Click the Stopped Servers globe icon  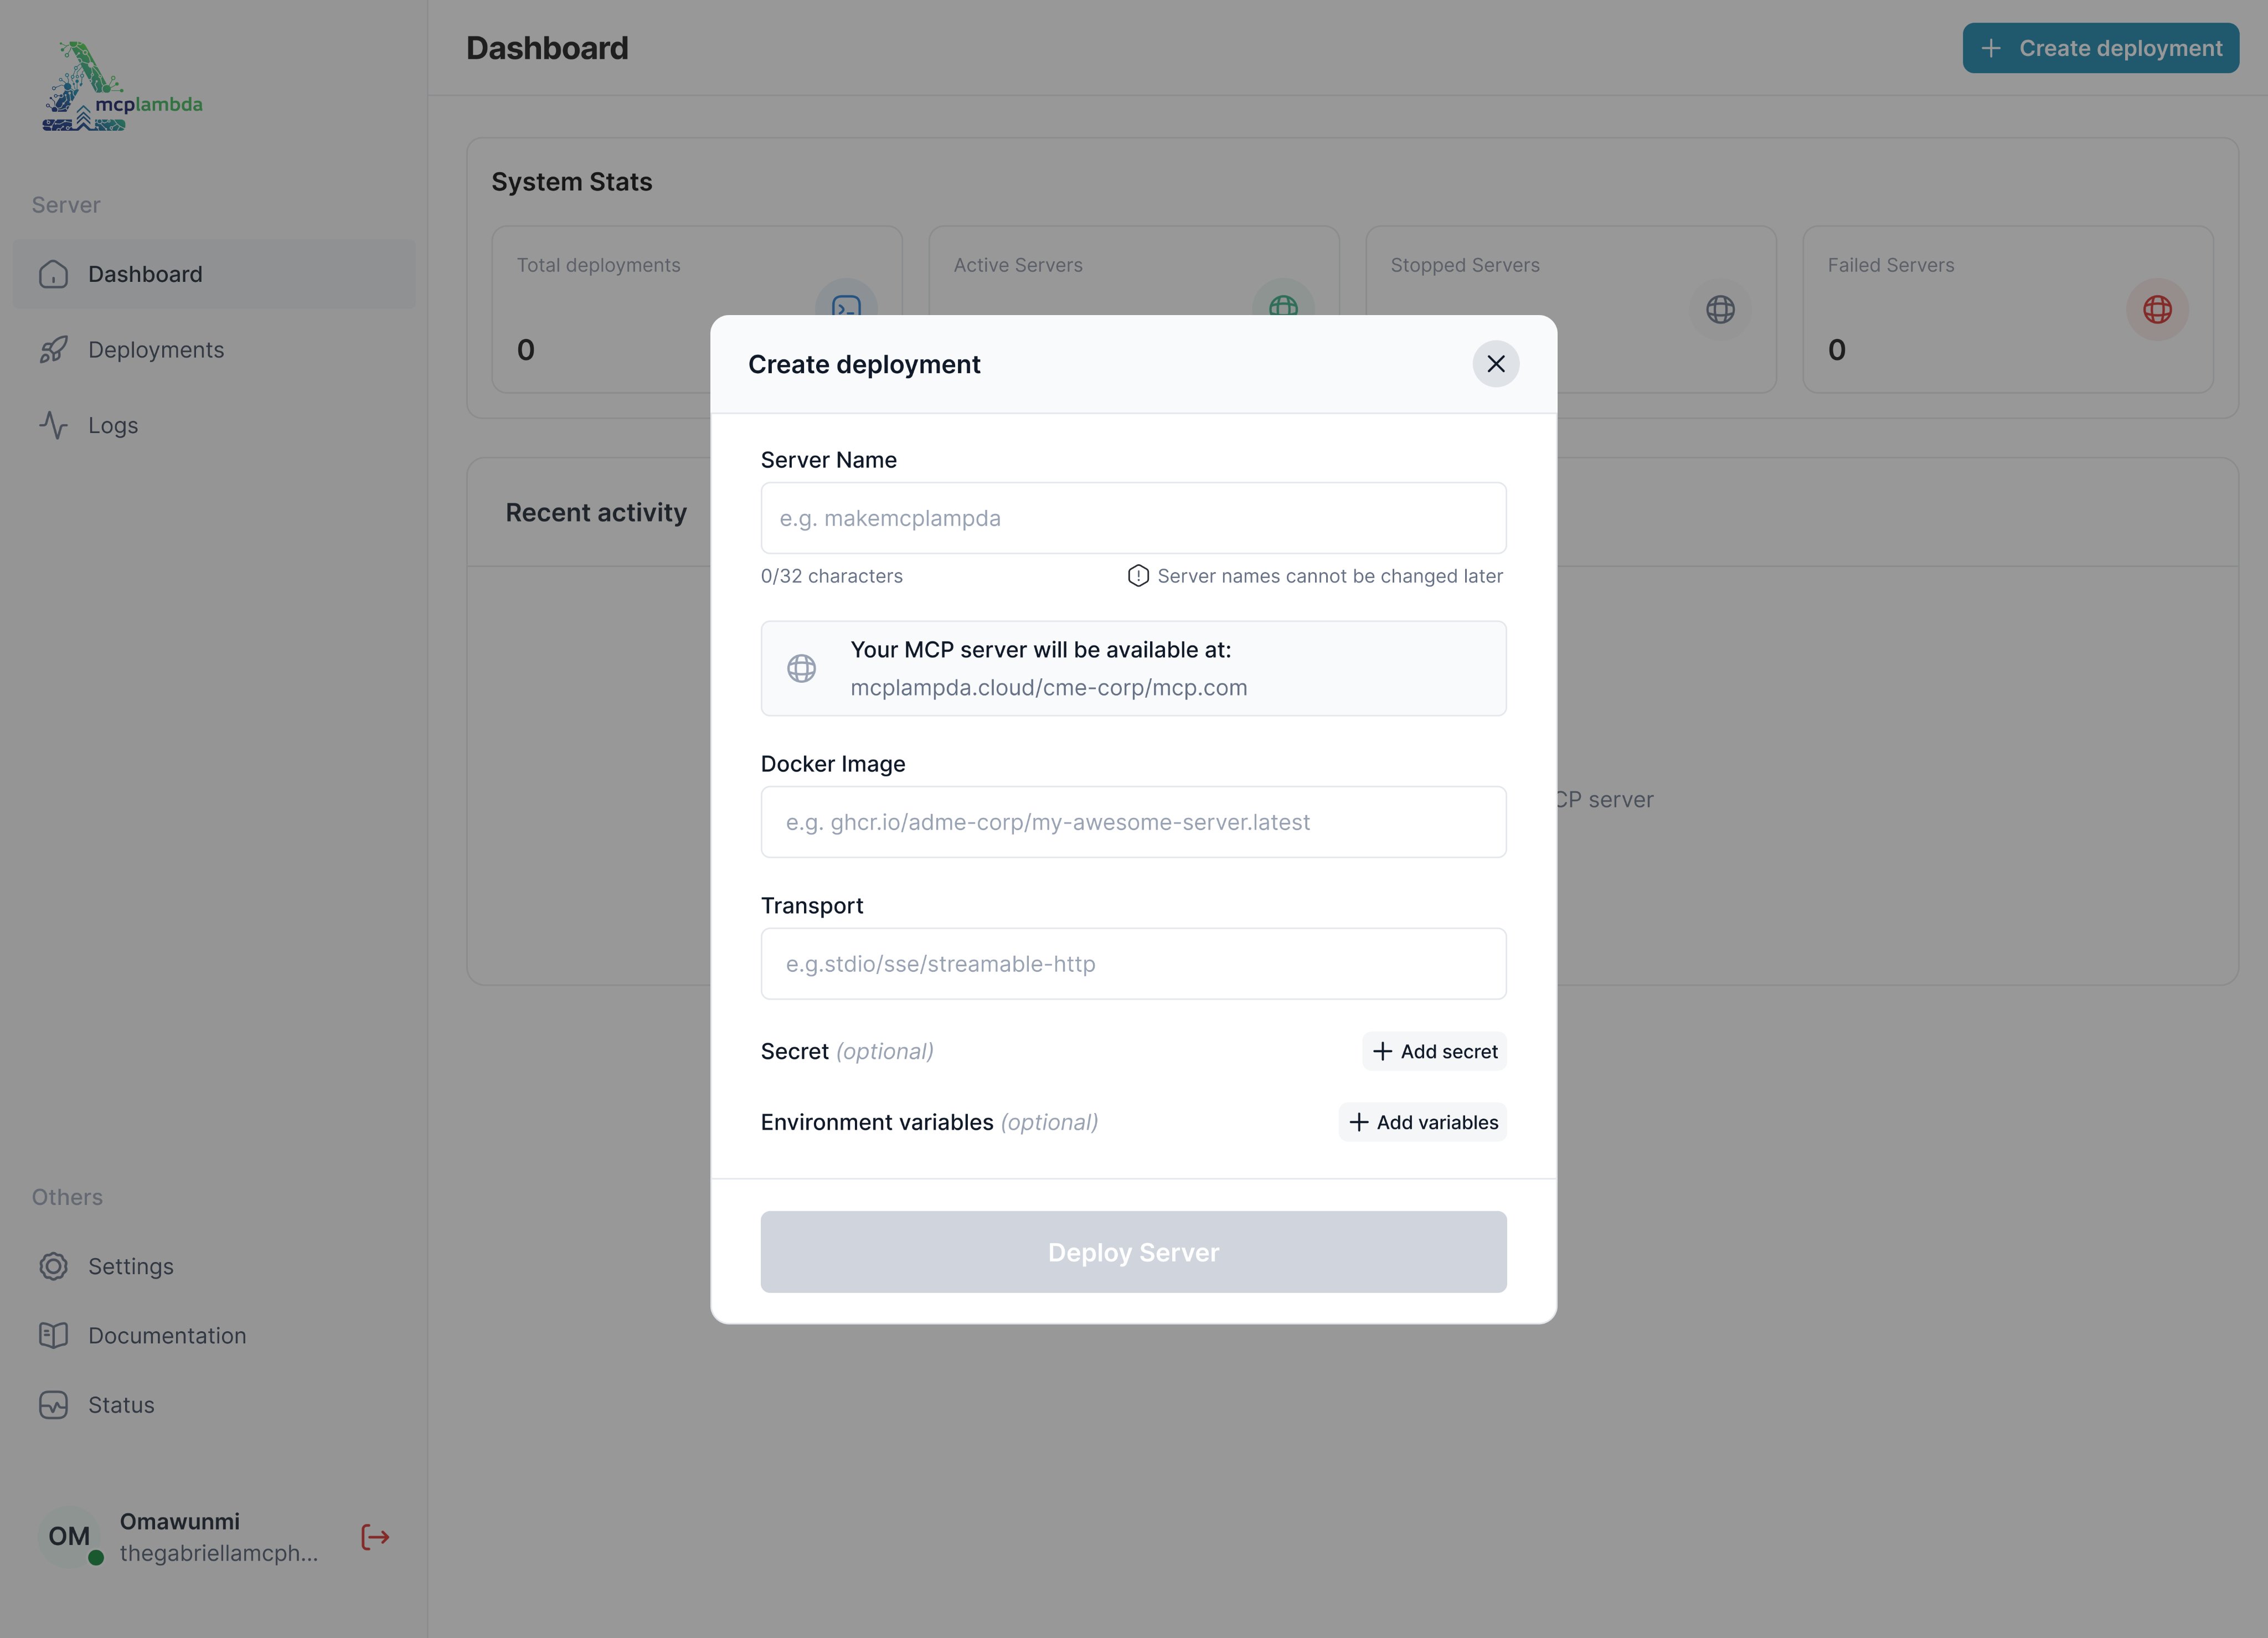point(1720,310)
